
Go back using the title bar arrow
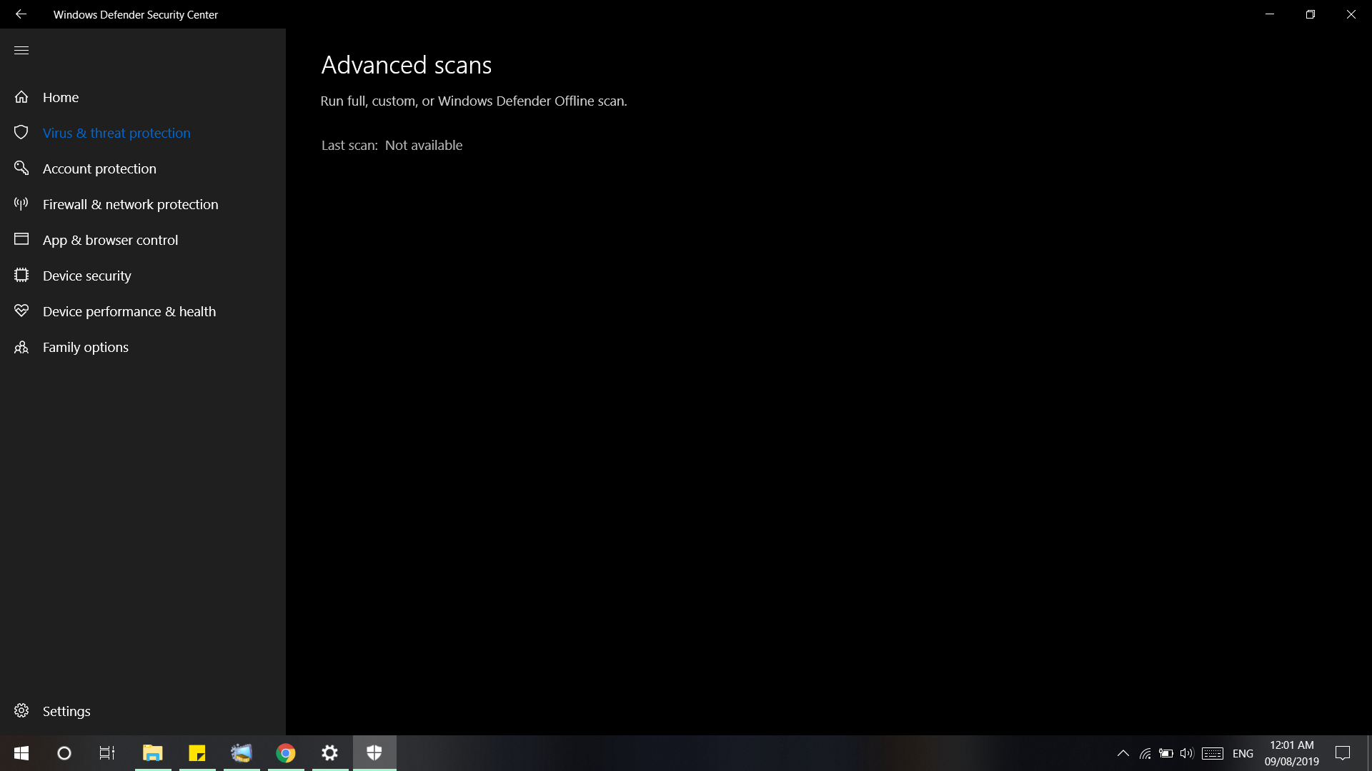click(21, 14)
